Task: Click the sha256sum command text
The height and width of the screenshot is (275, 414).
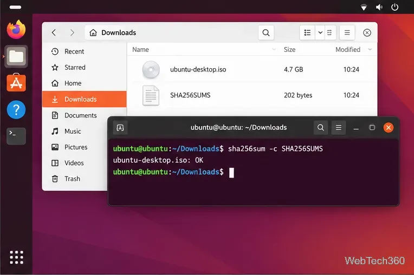Action: click(x=275, y=149)
